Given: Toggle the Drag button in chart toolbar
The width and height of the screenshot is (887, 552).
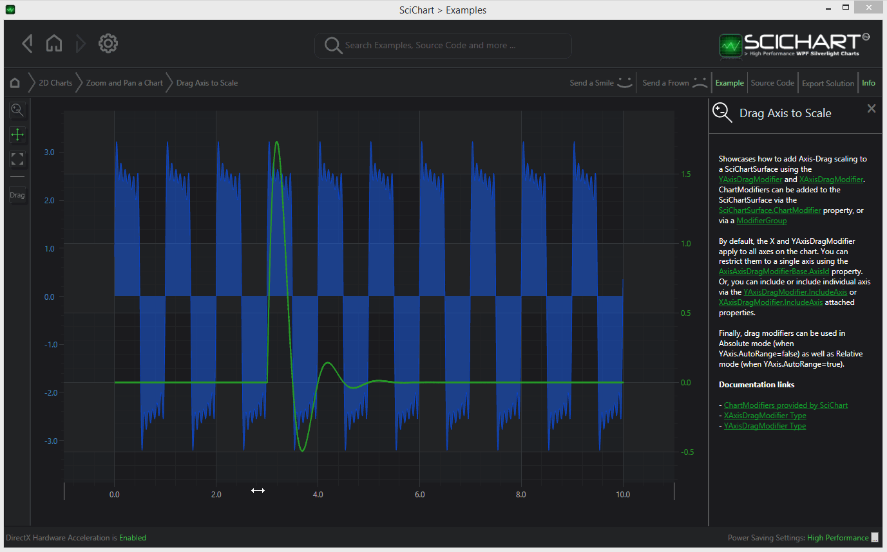Looking at the screenshot, I should pyautogui.click(x=17, y=195).
